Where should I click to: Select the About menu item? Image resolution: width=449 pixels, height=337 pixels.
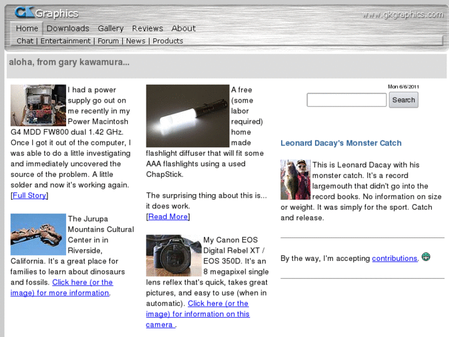click(x=183, y=28)
